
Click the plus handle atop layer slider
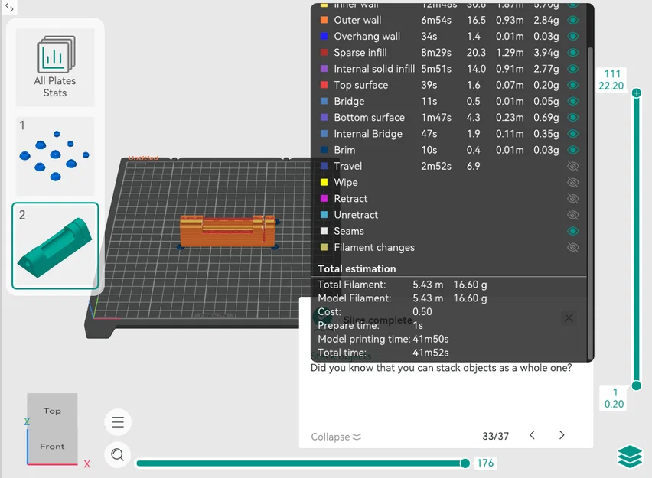pyautogui.click(x=636, y=93)
